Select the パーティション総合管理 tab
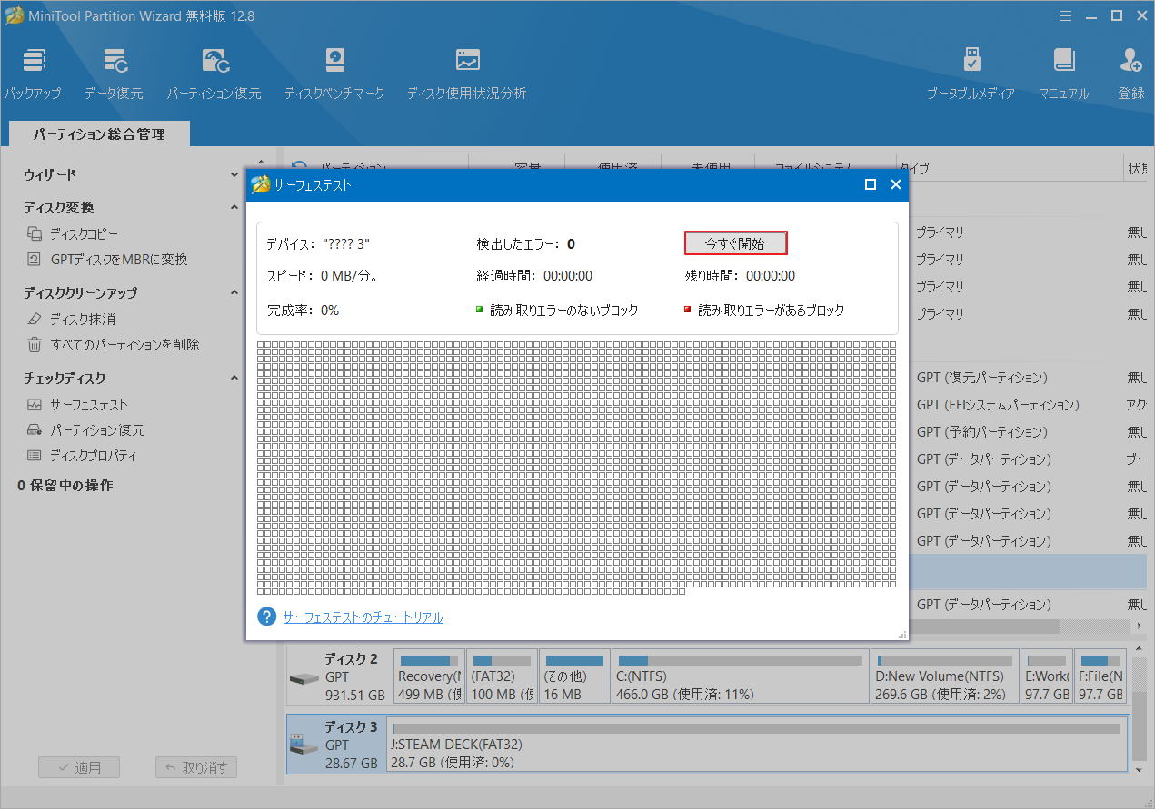 100,133
